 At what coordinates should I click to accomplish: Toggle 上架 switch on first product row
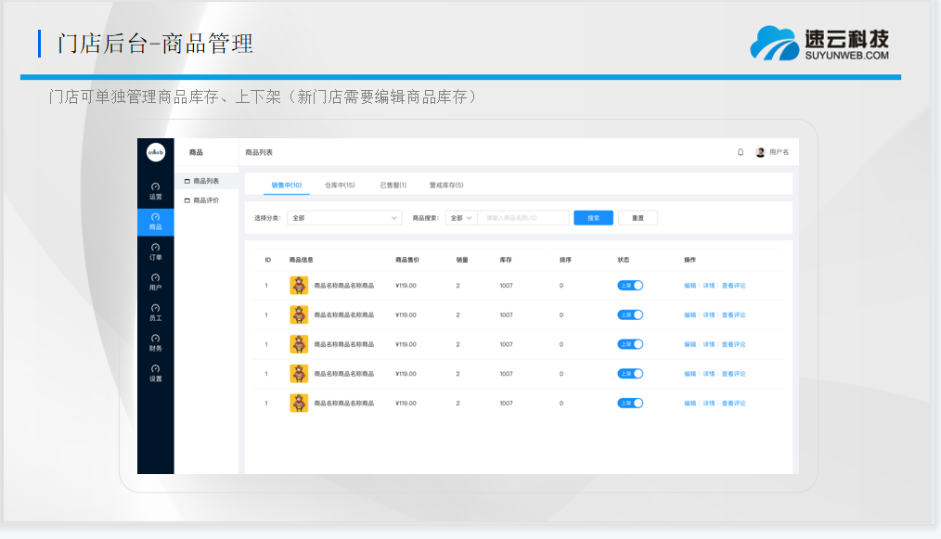(630, 286)
